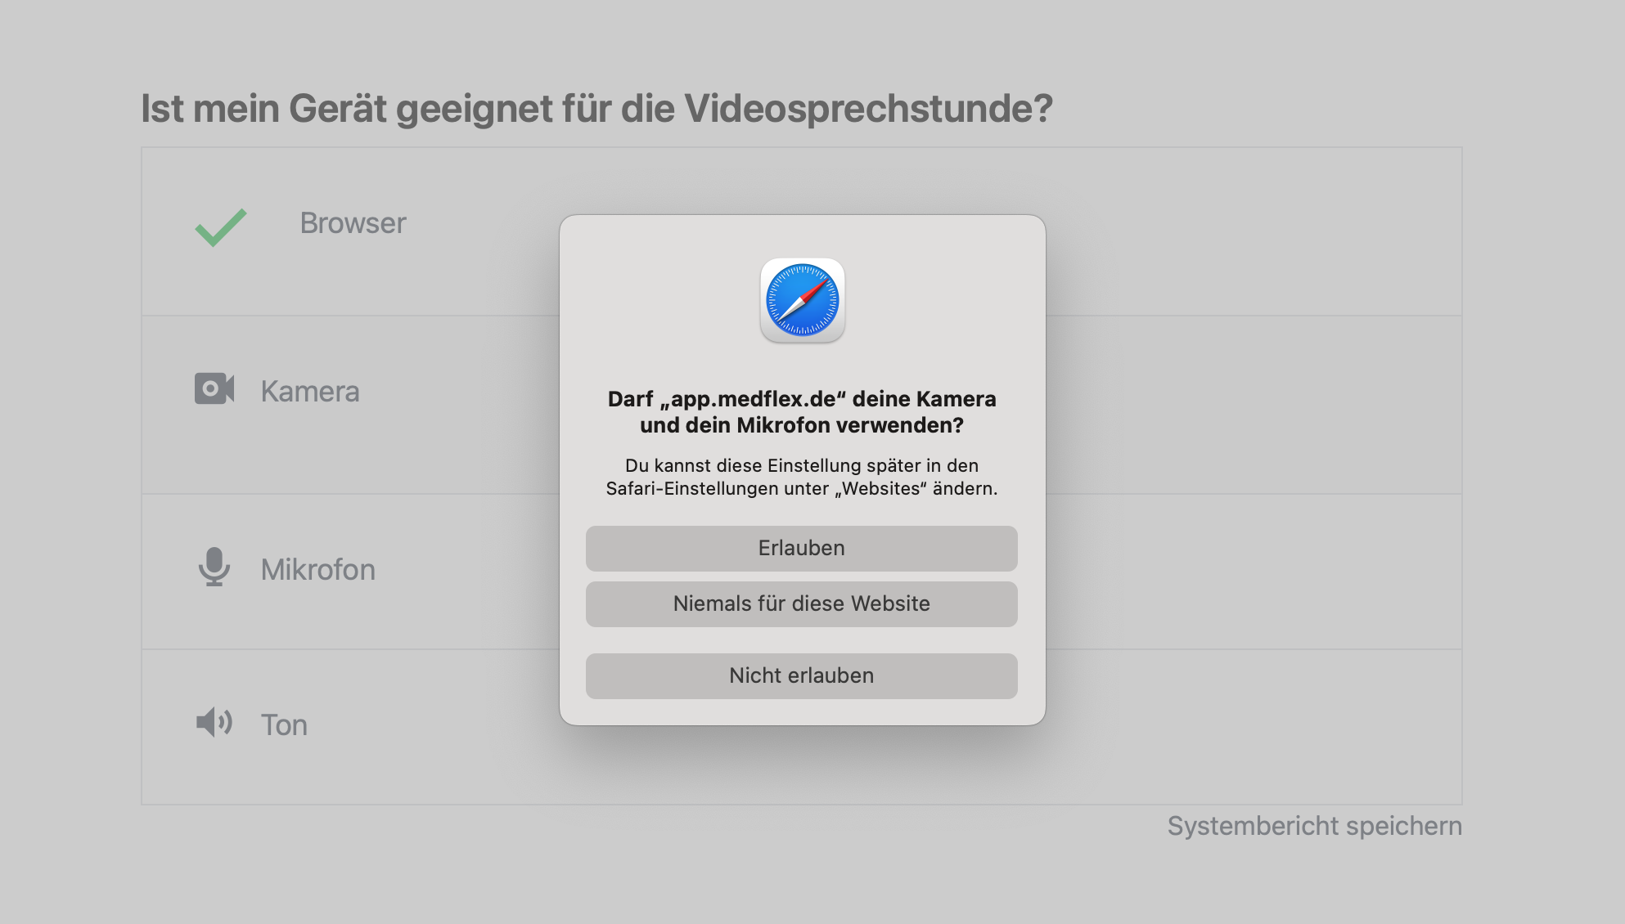
Task: Click the Safari settings hint text in dialog
Action: [x=801, y=479]
